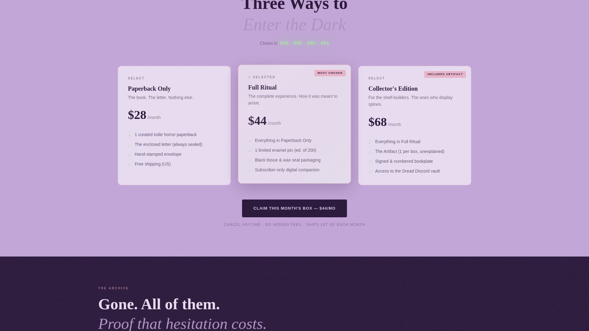
Task: Click the checkmark beside "The Artifact" feature
Action: pos(370,151)
